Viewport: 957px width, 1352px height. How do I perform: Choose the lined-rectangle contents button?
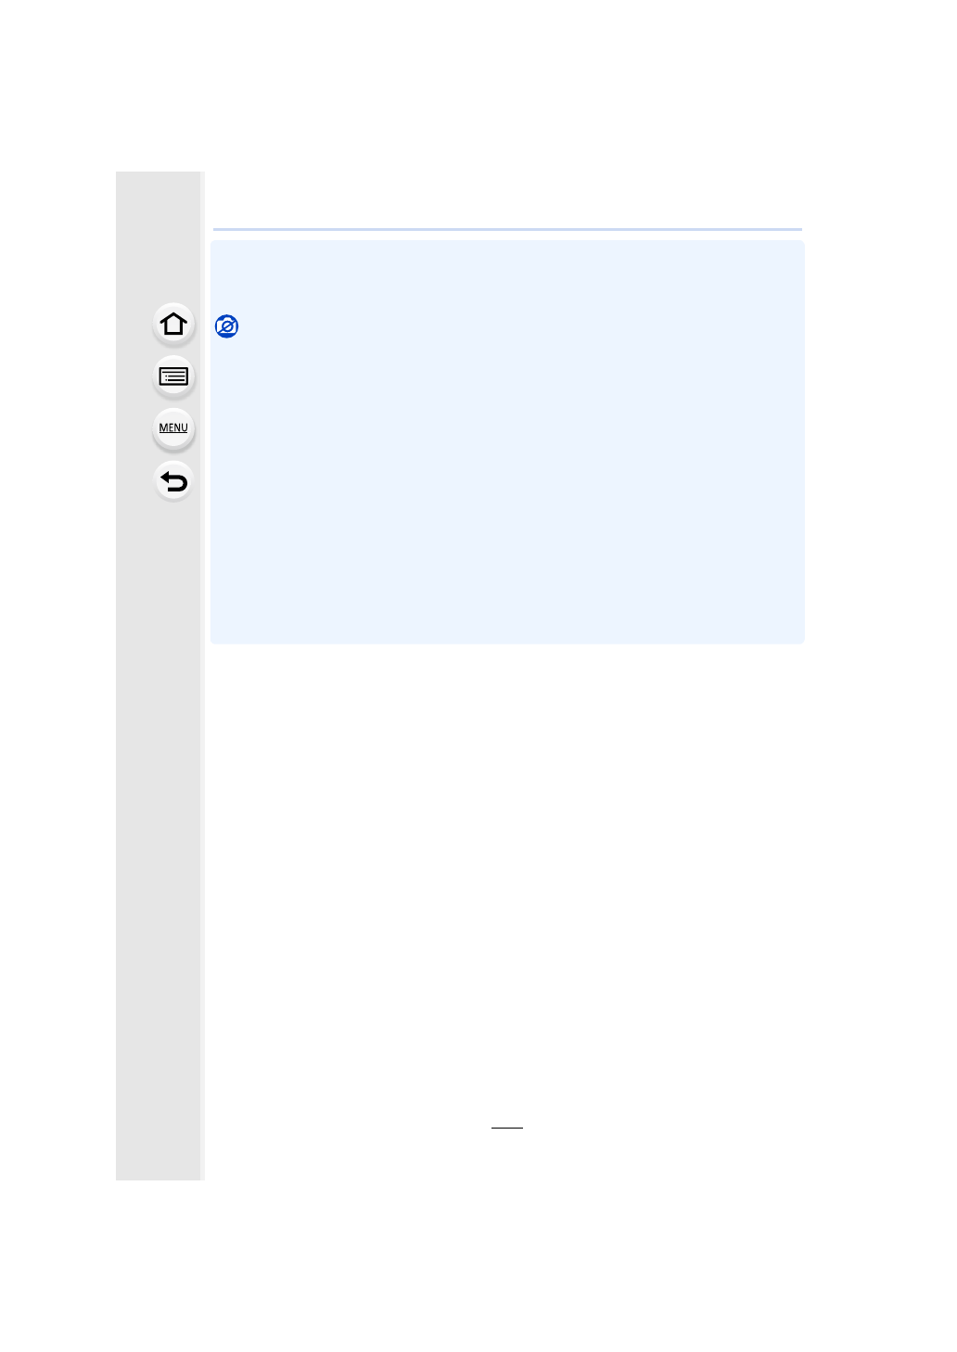click(x=173, y=376)
